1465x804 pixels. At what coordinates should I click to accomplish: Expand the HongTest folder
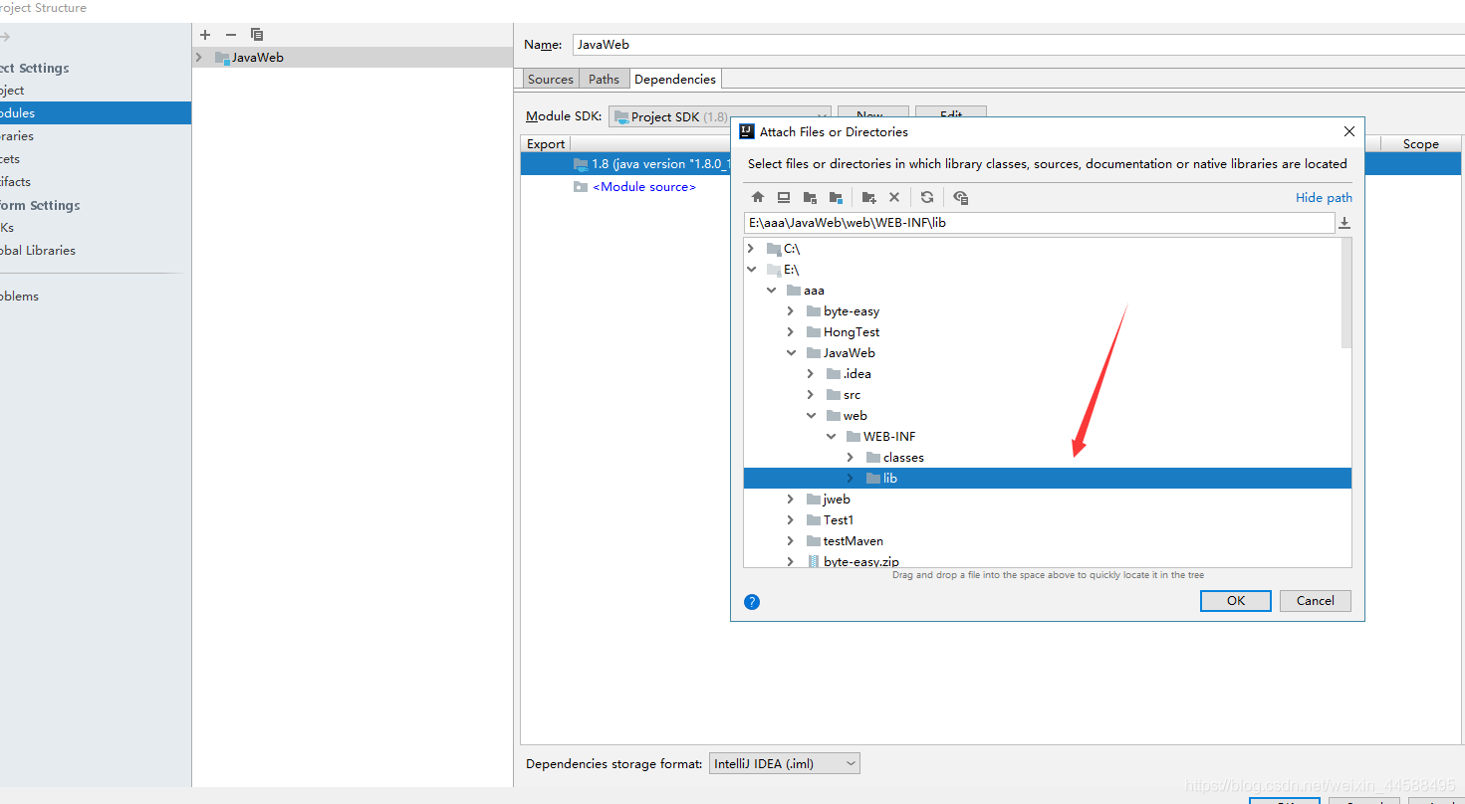791,332
